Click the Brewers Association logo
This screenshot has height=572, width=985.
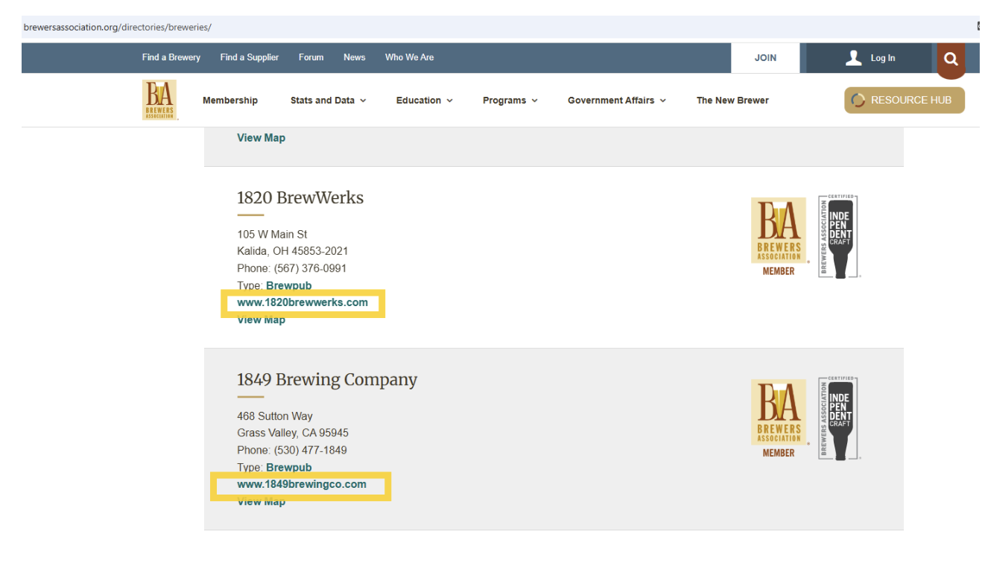coord(159,100)
